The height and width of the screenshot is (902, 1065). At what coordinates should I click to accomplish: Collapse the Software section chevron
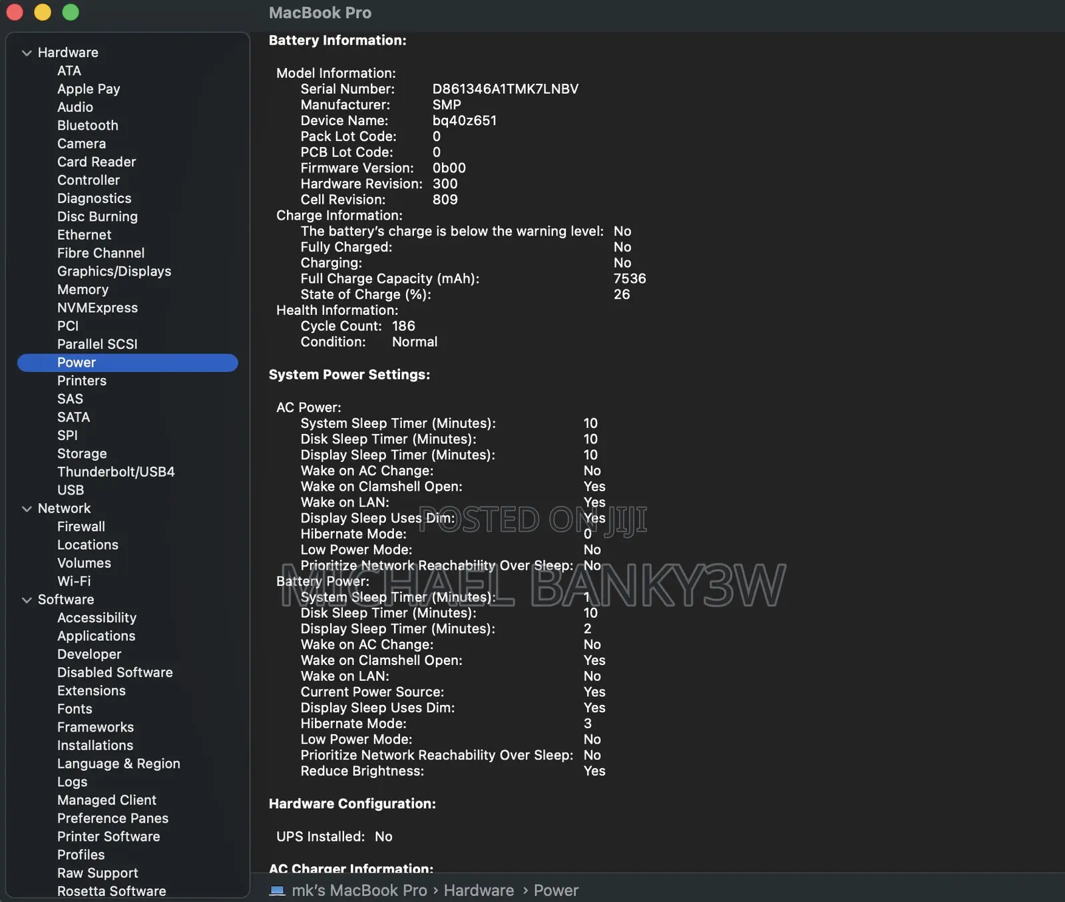(27, 600)
